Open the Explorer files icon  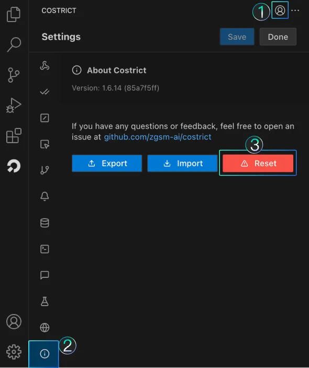(14, 14)
